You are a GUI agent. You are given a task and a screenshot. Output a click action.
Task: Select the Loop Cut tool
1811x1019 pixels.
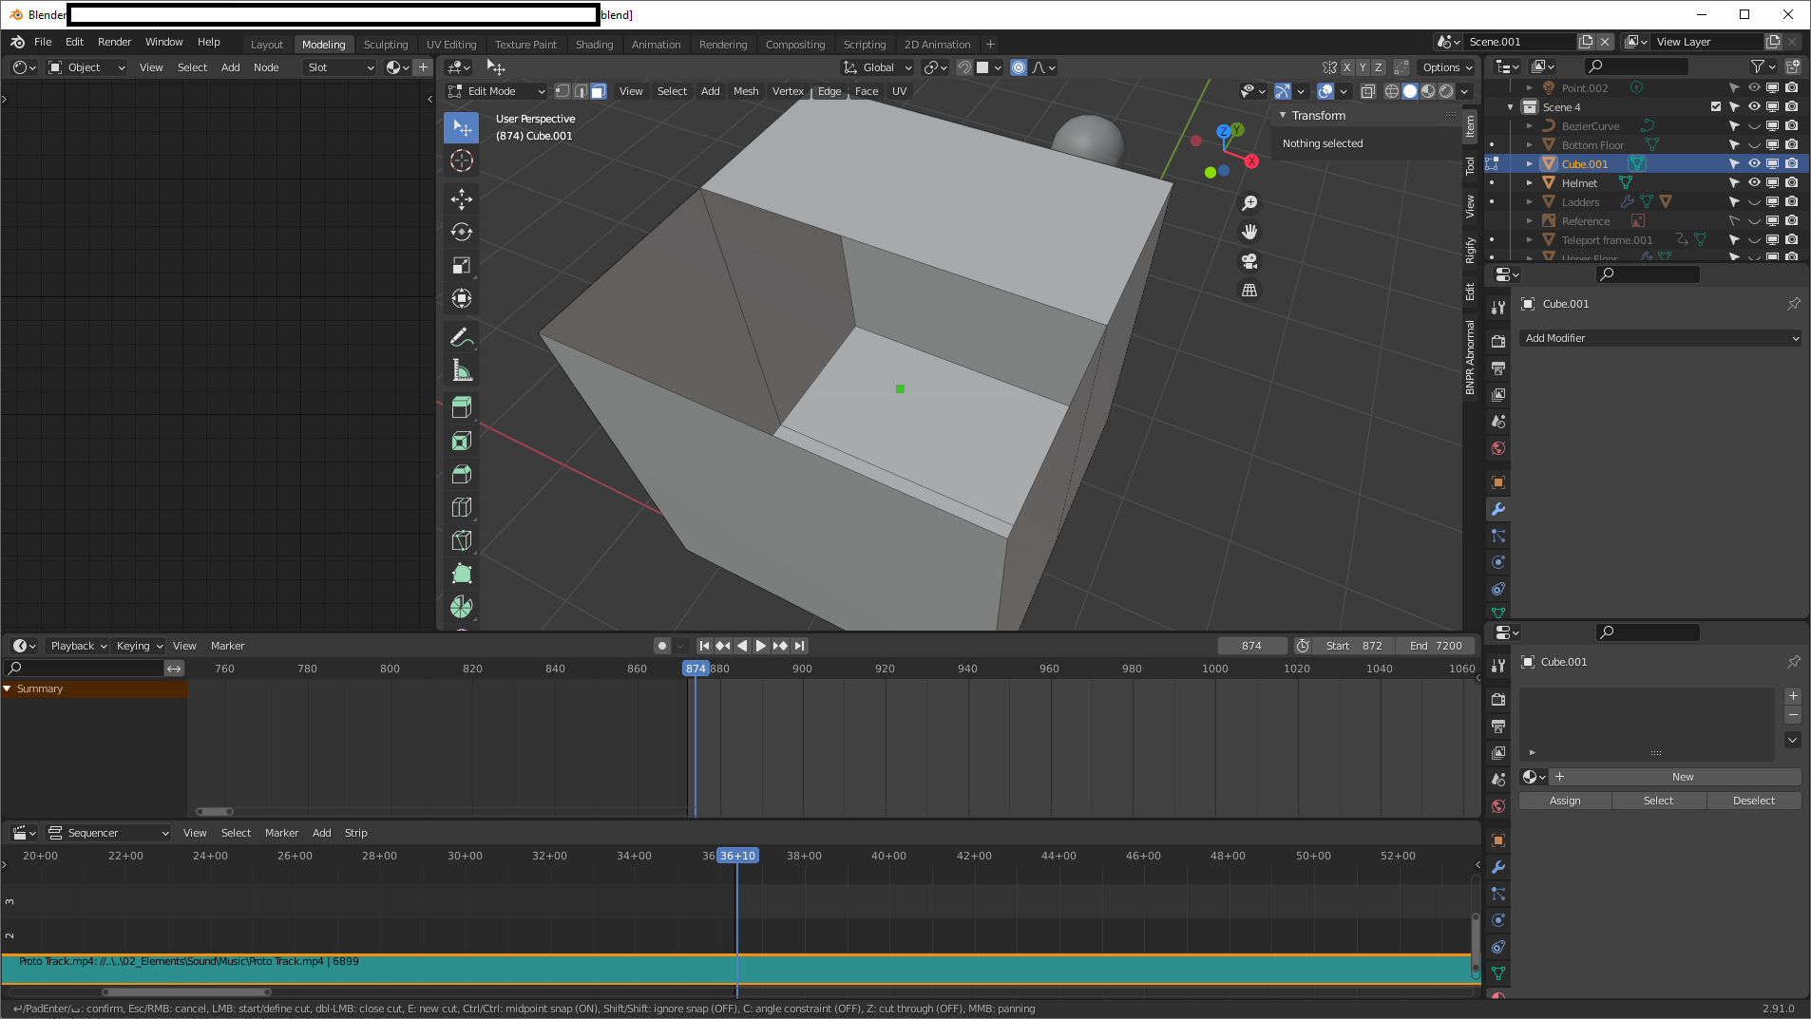coord(461,508)
